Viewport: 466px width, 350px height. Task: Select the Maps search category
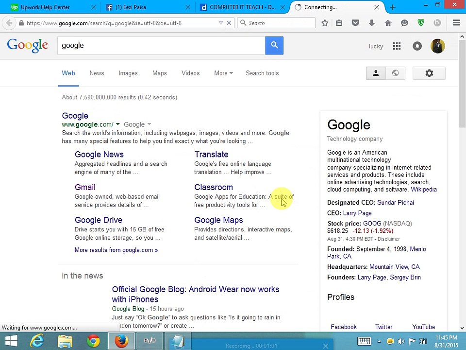point(160,73)
